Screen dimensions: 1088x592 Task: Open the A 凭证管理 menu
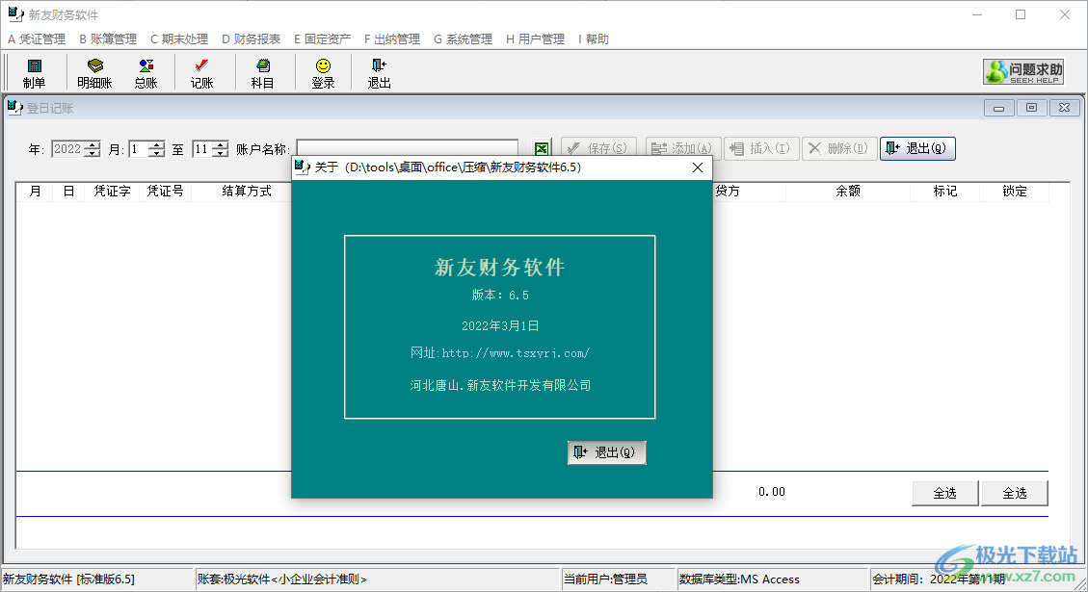(37, 39)
